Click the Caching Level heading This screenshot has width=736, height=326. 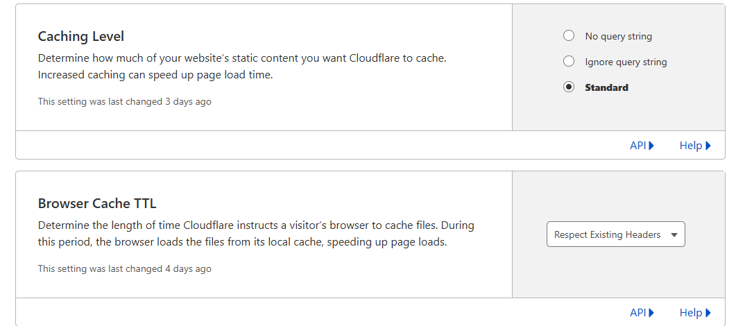click(81, 36)
